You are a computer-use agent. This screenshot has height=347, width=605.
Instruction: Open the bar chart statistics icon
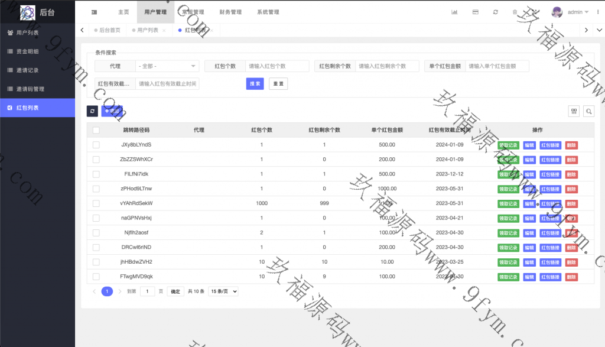[454, 12]
